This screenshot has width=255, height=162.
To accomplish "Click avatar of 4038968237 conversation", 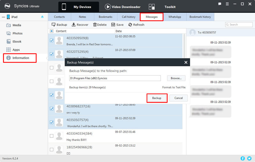I will [x=59, y=109].
